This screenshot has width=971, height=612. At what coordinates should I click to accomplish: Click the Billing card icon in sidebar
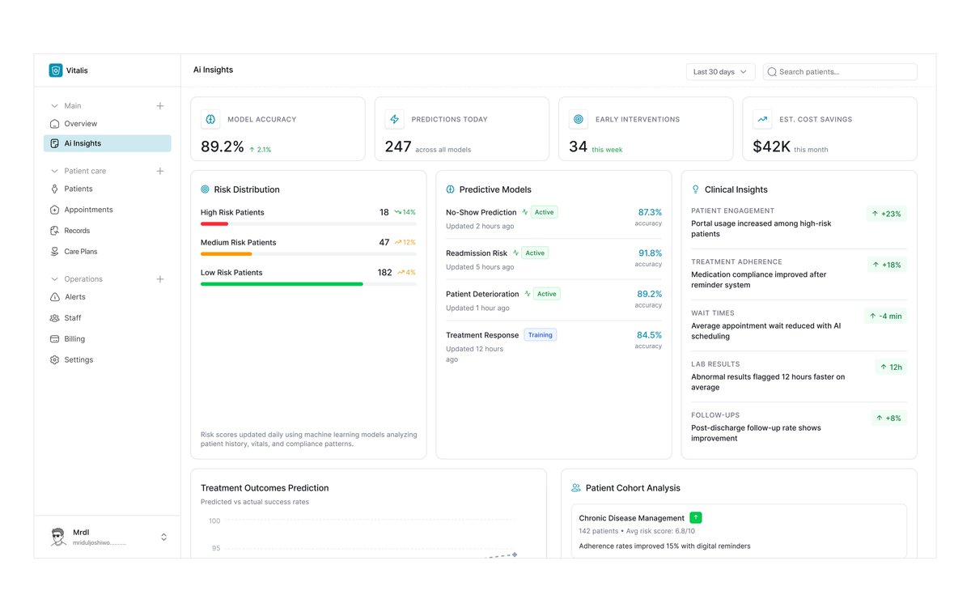55,339
